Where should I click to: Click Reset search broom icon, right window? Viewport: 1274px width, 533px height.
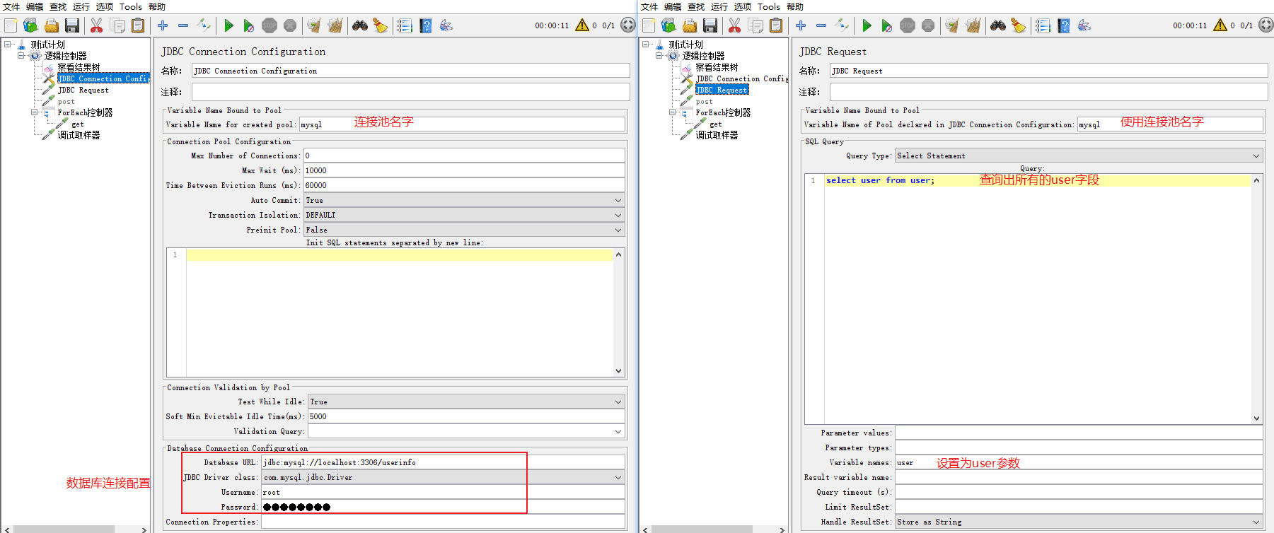pyautogui.click(x=1019, y=25)
